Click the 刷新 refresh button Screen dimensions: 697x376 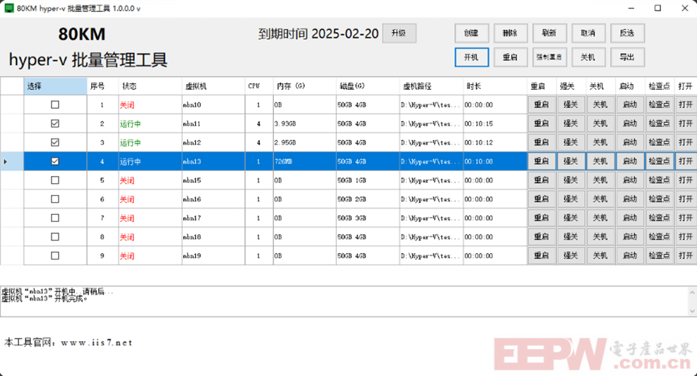(549, 33)
